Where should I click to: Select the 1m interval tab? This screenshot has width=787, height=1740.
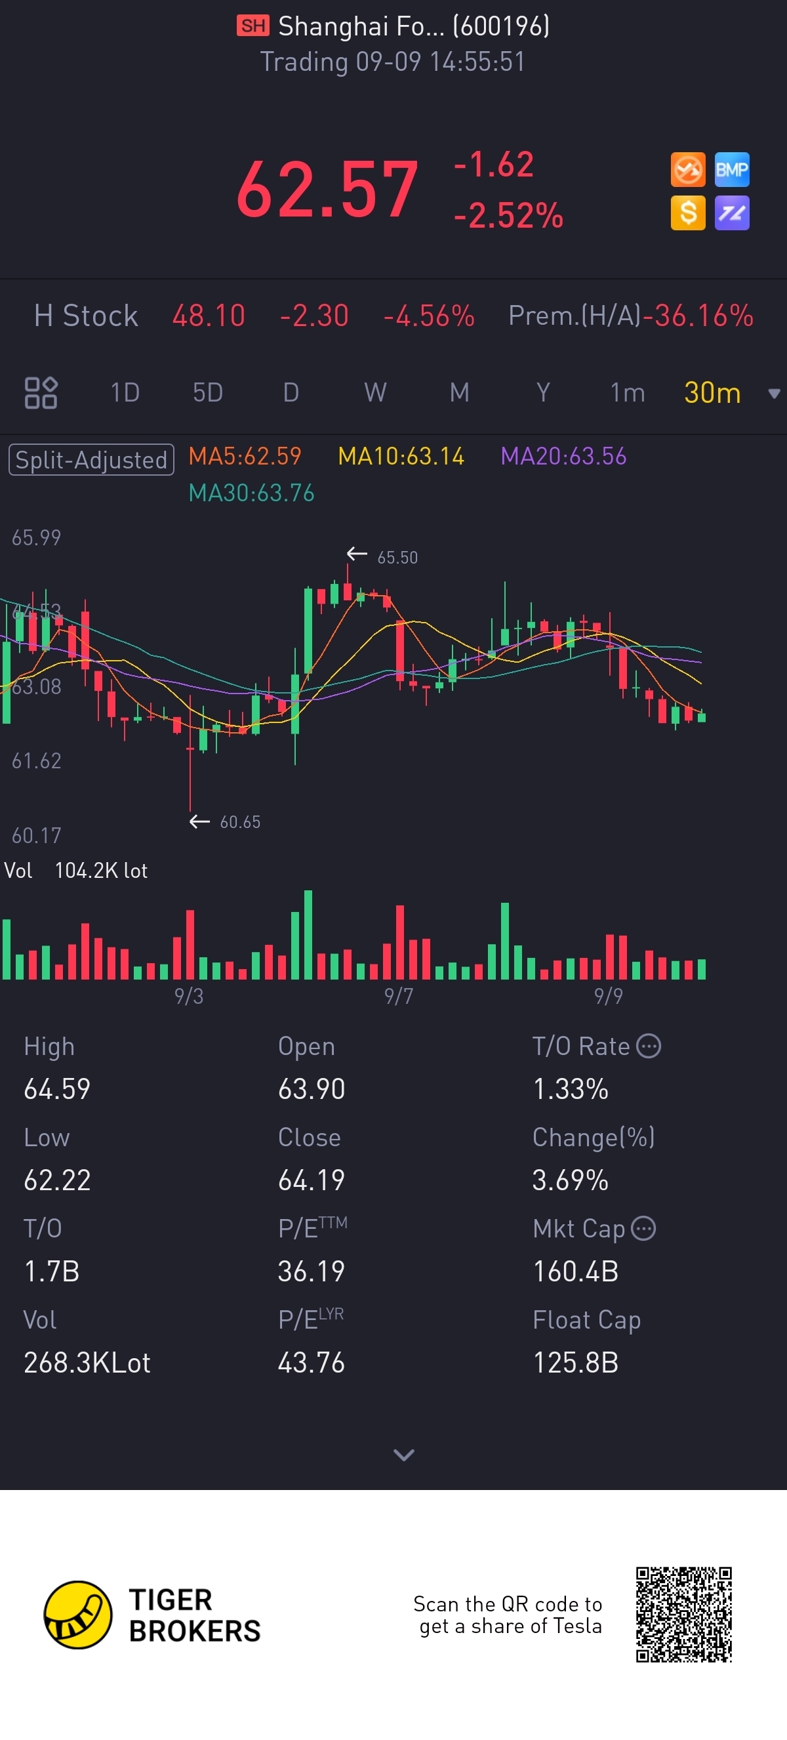tap(627, 392)
